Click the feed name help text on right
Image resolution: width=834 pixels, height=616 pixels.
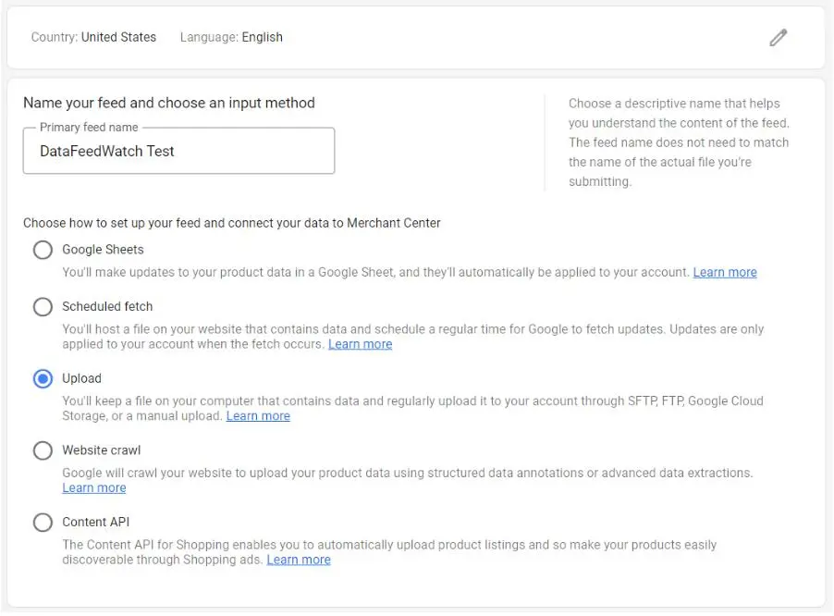678,142
